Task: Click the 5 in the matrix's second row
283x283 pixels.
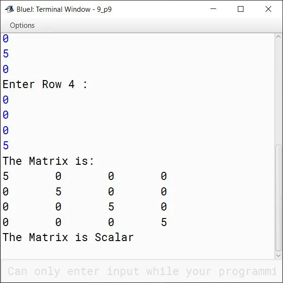Action: point(58,192)
